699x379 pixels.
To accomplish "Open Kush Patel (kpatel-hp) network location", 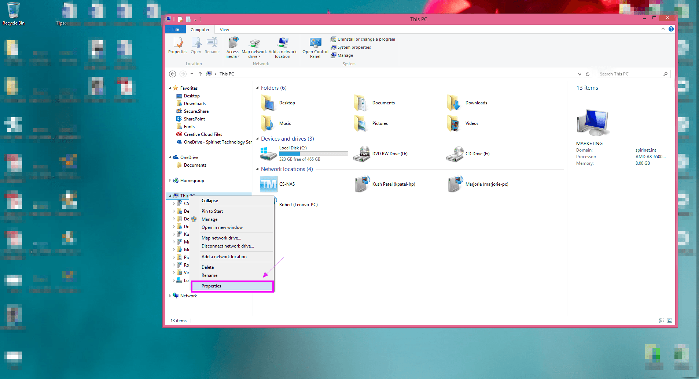I will (385, 184).
